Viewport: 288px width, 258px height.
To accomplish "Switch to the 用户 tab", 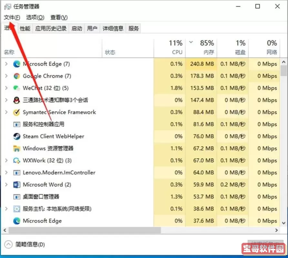I will 92,28.
